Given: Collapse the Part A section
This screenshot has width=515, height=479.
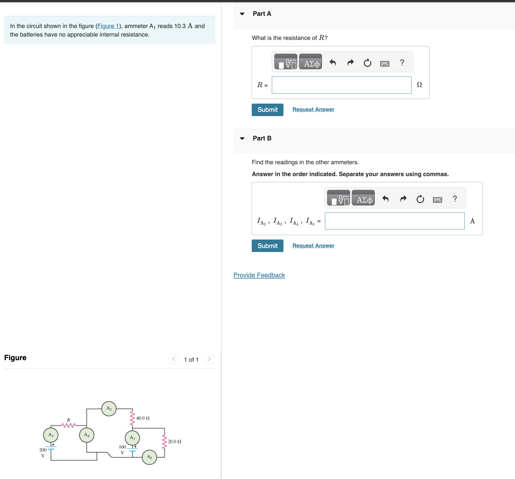Looking at the screenshot, I should click(242, 13).
